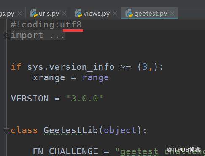205x156 pixels.
Task: Place cursor in '#!coding:utf8' comment
Action: (x=46, y=25)
